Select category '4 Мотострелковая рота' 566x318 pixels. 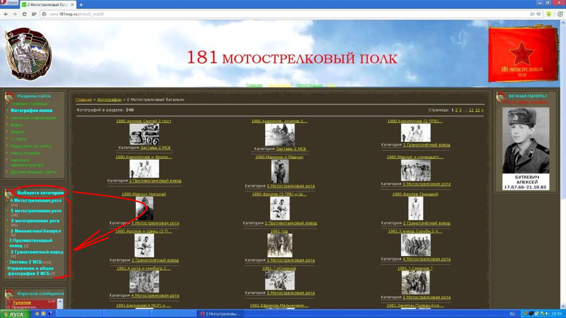[36, 201]
